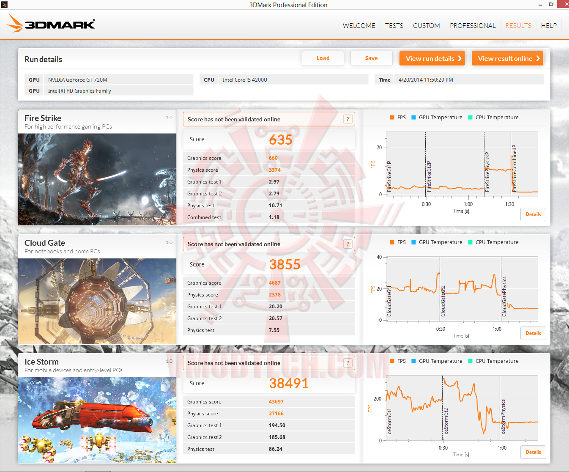Viewport: 569px width, 472px height.
Task: Open View result online
Action: click(507, 58)
